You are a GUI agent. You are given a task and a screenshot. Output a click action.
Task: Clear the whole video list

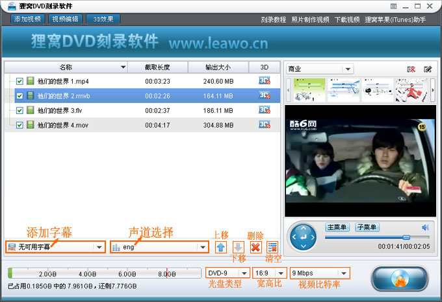272,247
